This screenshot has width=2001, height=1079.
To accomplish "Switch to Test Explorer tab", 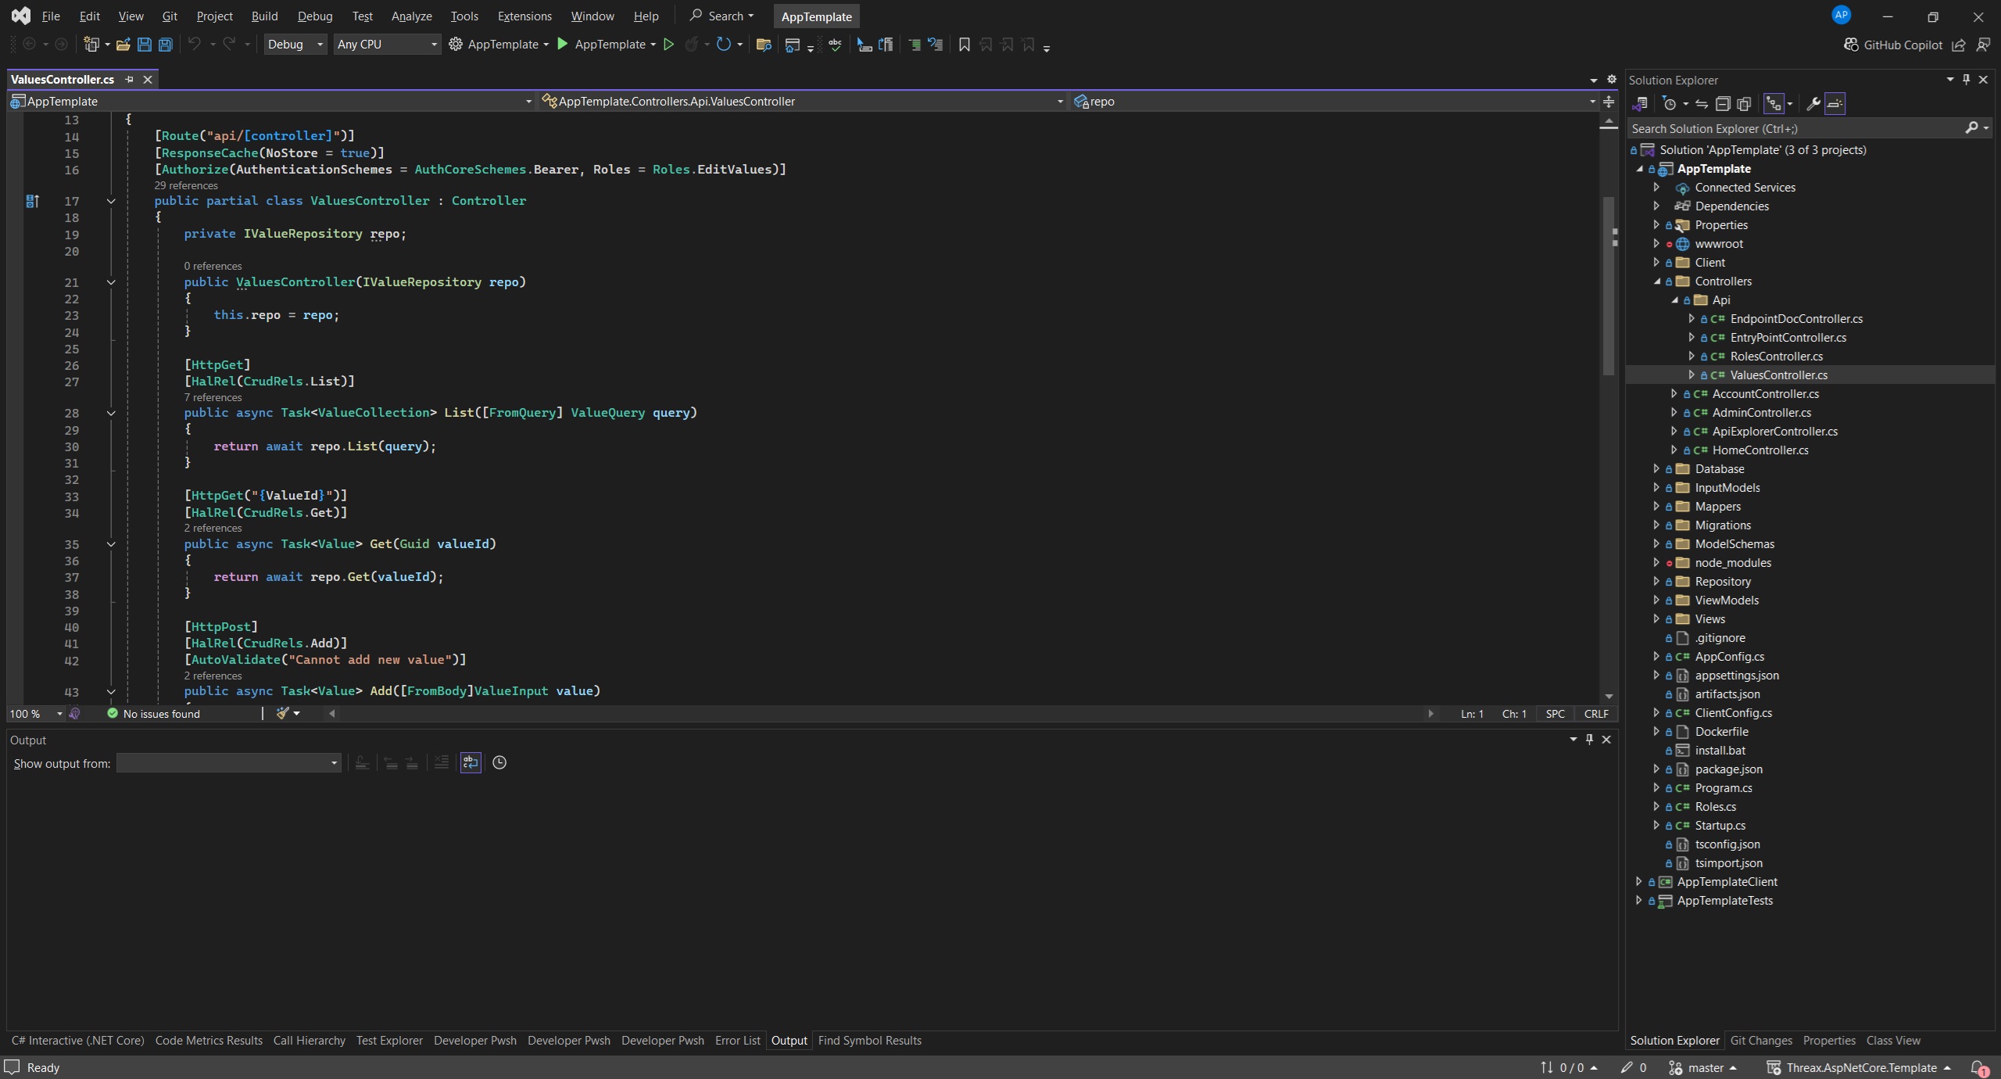I will 389,1040.
